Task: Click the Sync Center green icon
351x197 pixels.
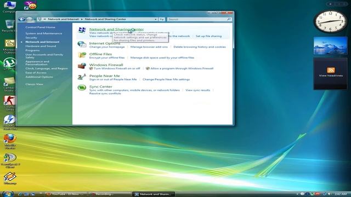Action: pyautogui.click(x=82, y=88)
